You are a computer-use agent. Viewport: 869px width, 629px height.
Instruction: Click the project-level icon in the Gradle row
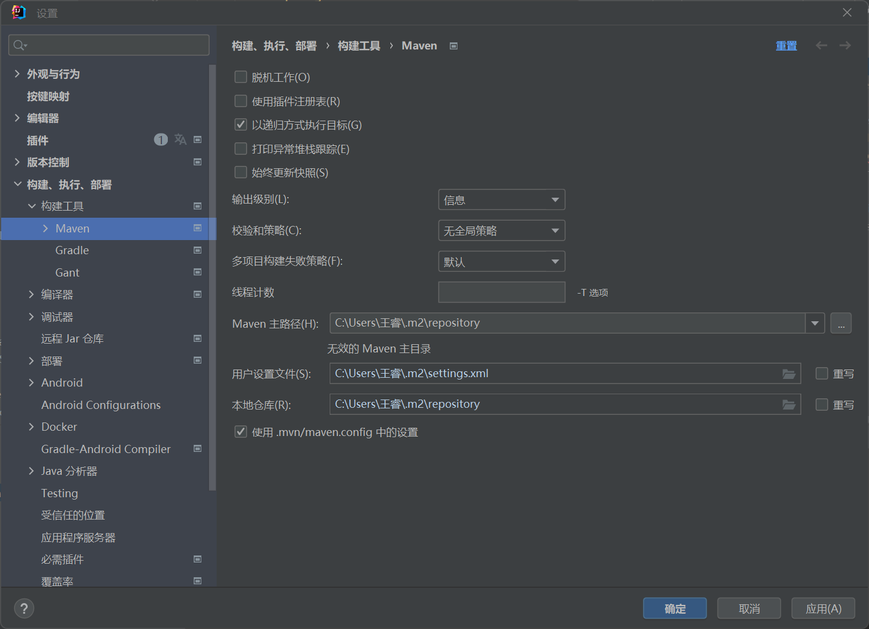198,250
